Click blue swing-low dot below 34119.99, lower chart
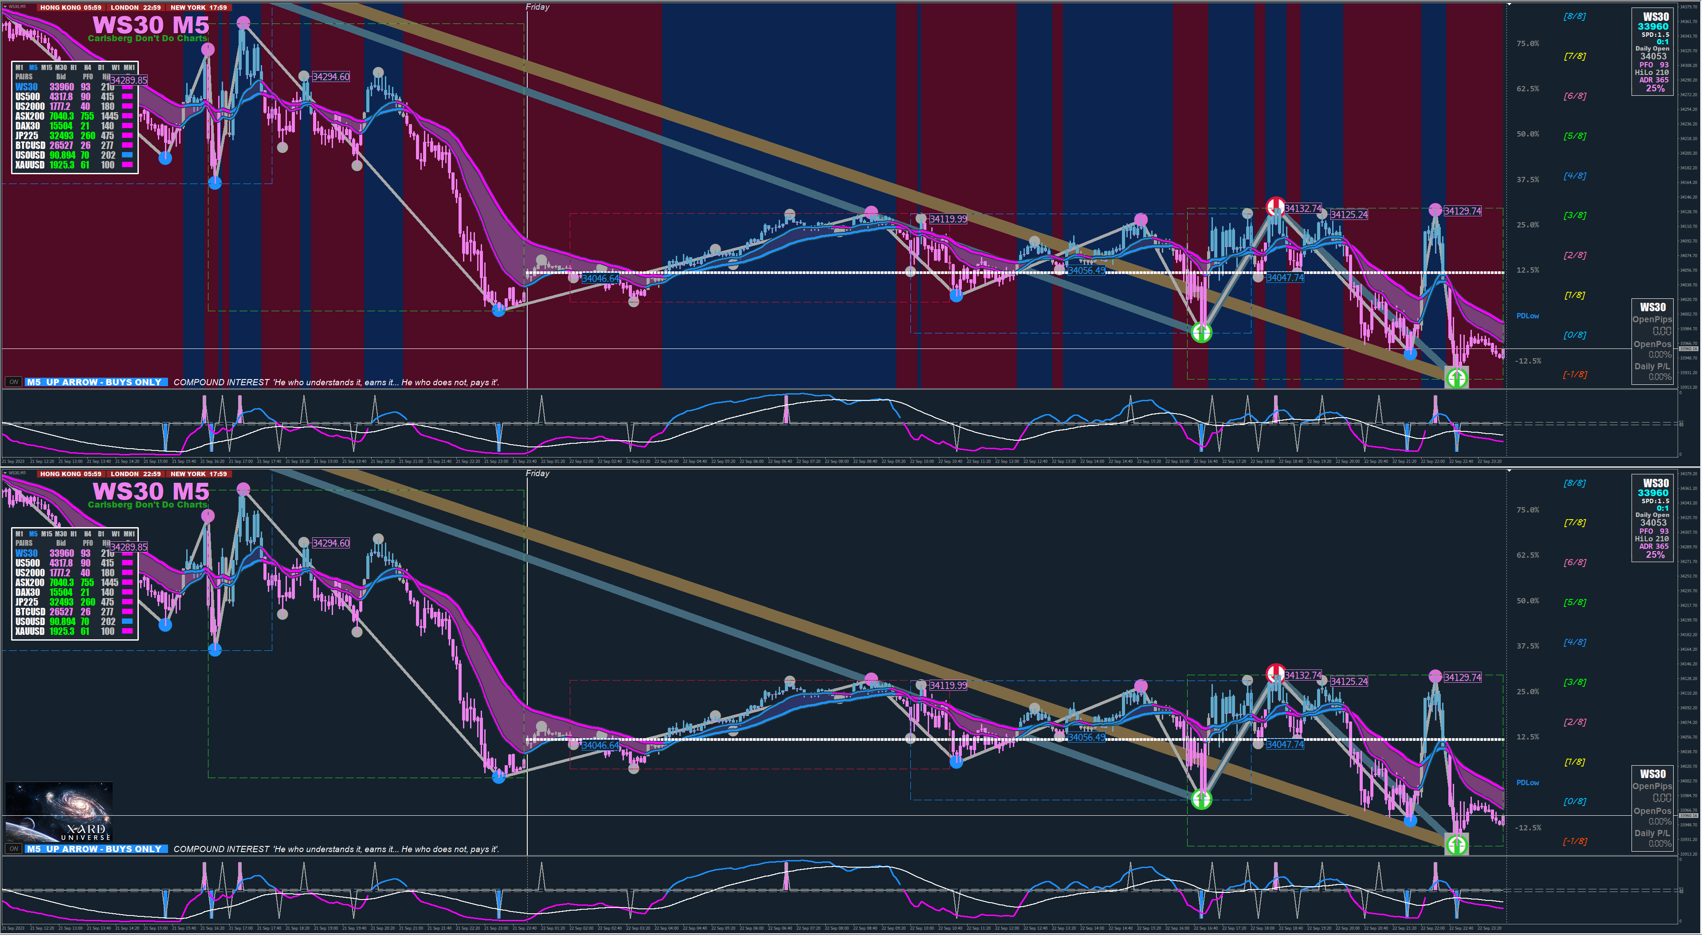This screenshot has width=1702, height=935. [956, 762]
